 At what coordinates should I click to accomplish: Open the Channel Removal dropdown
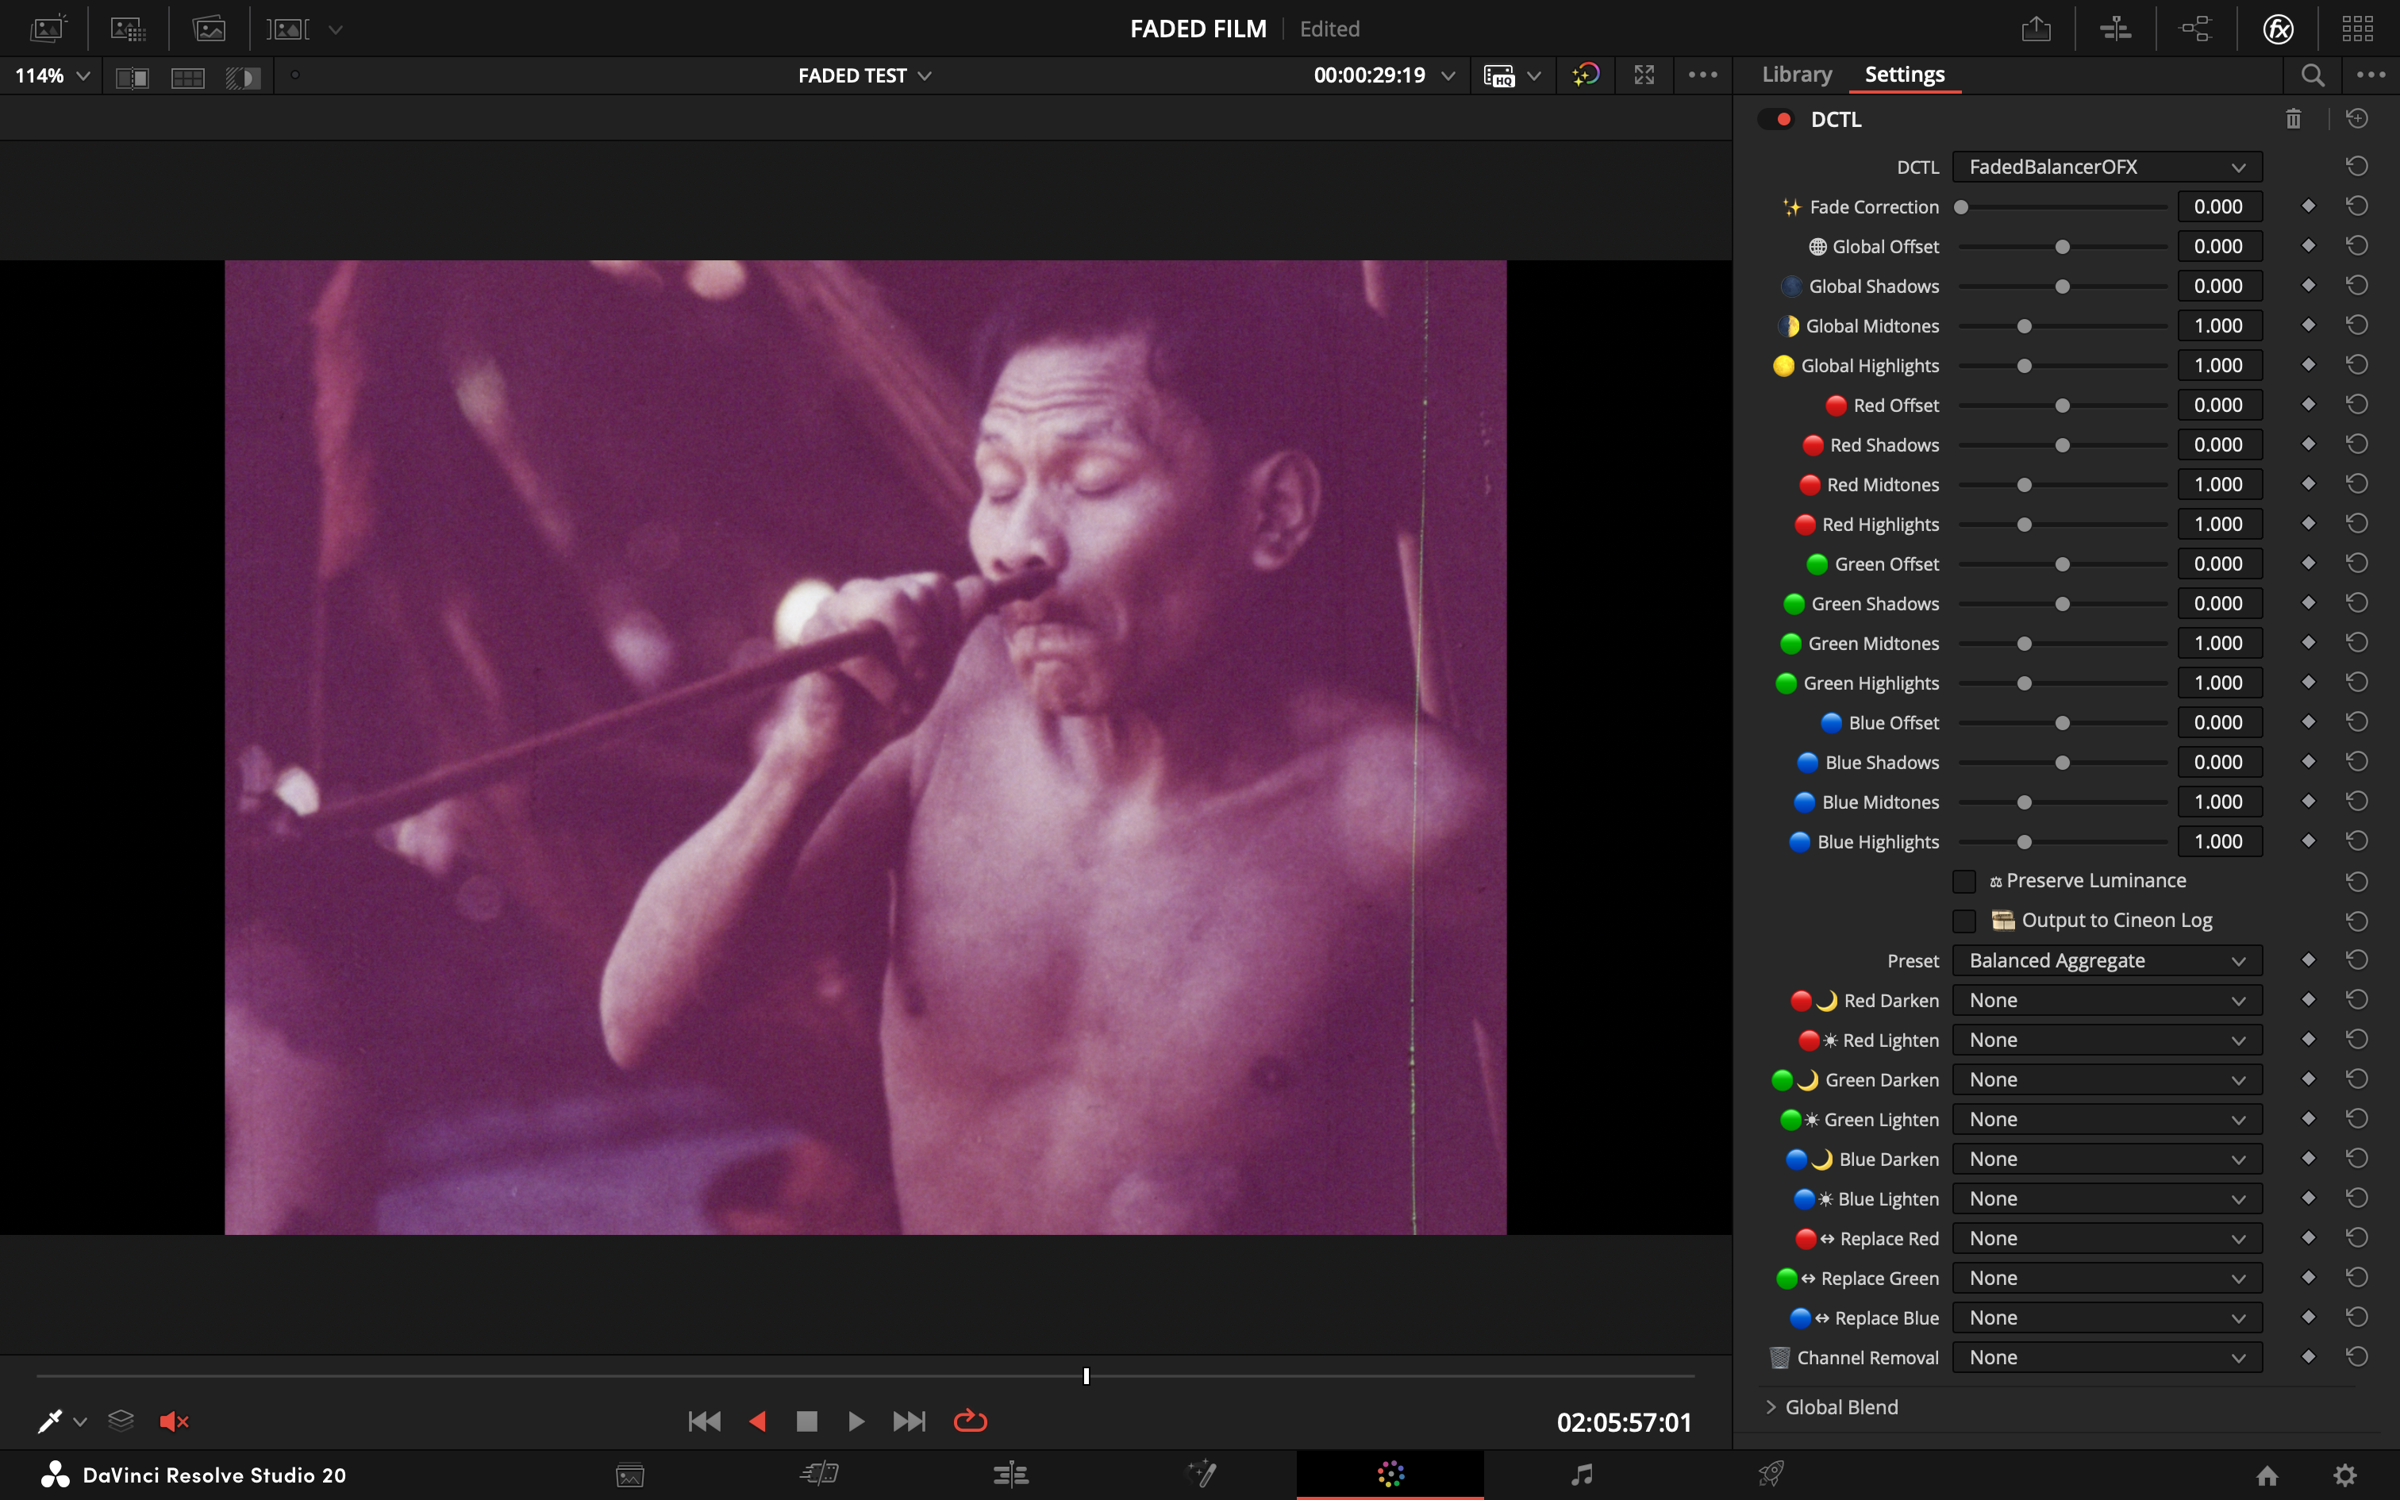click(x=2106, y=1357)
